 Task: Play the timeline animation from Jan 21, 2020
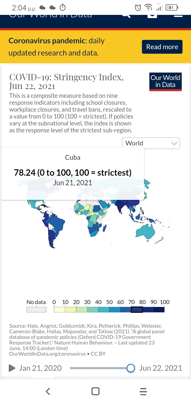(x=12, y=368)
